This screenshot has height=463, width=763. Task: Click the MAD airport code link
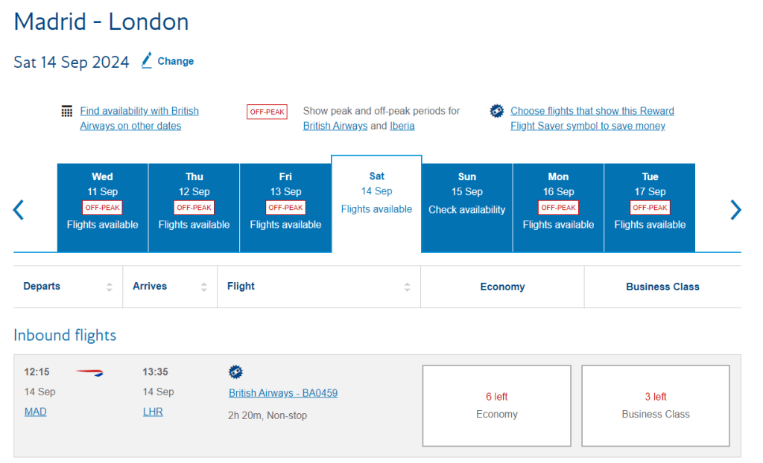click(x=35, y=411)
